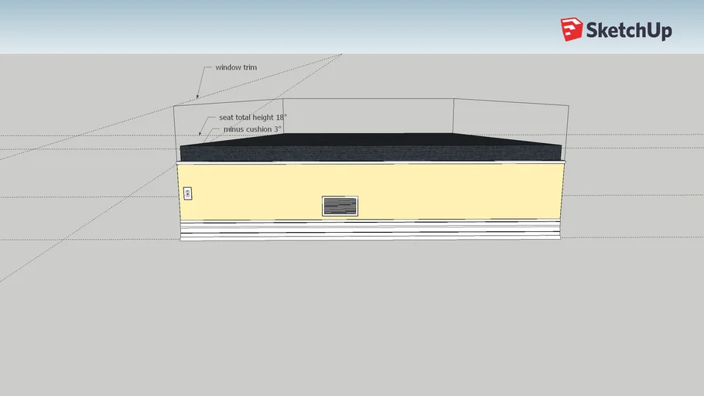The image size is (704, 396).
Task: Select the electrical outlet on the yellow panel
Action: (187, 193)
